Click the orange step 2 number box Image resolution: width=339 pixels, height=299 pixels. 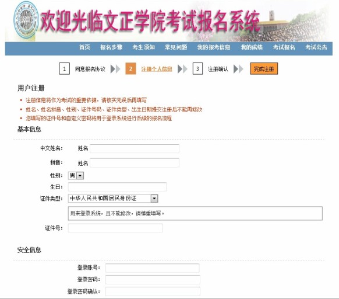click(x=130, y=69)
